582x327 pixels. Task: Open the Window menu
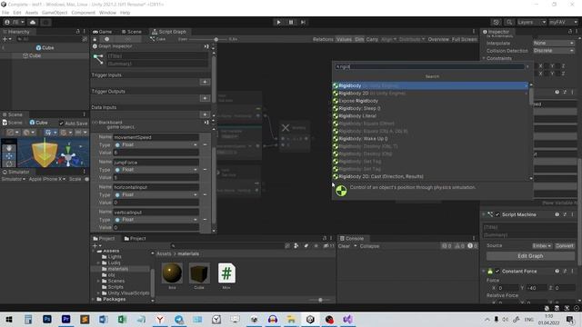tap(107, 13)
